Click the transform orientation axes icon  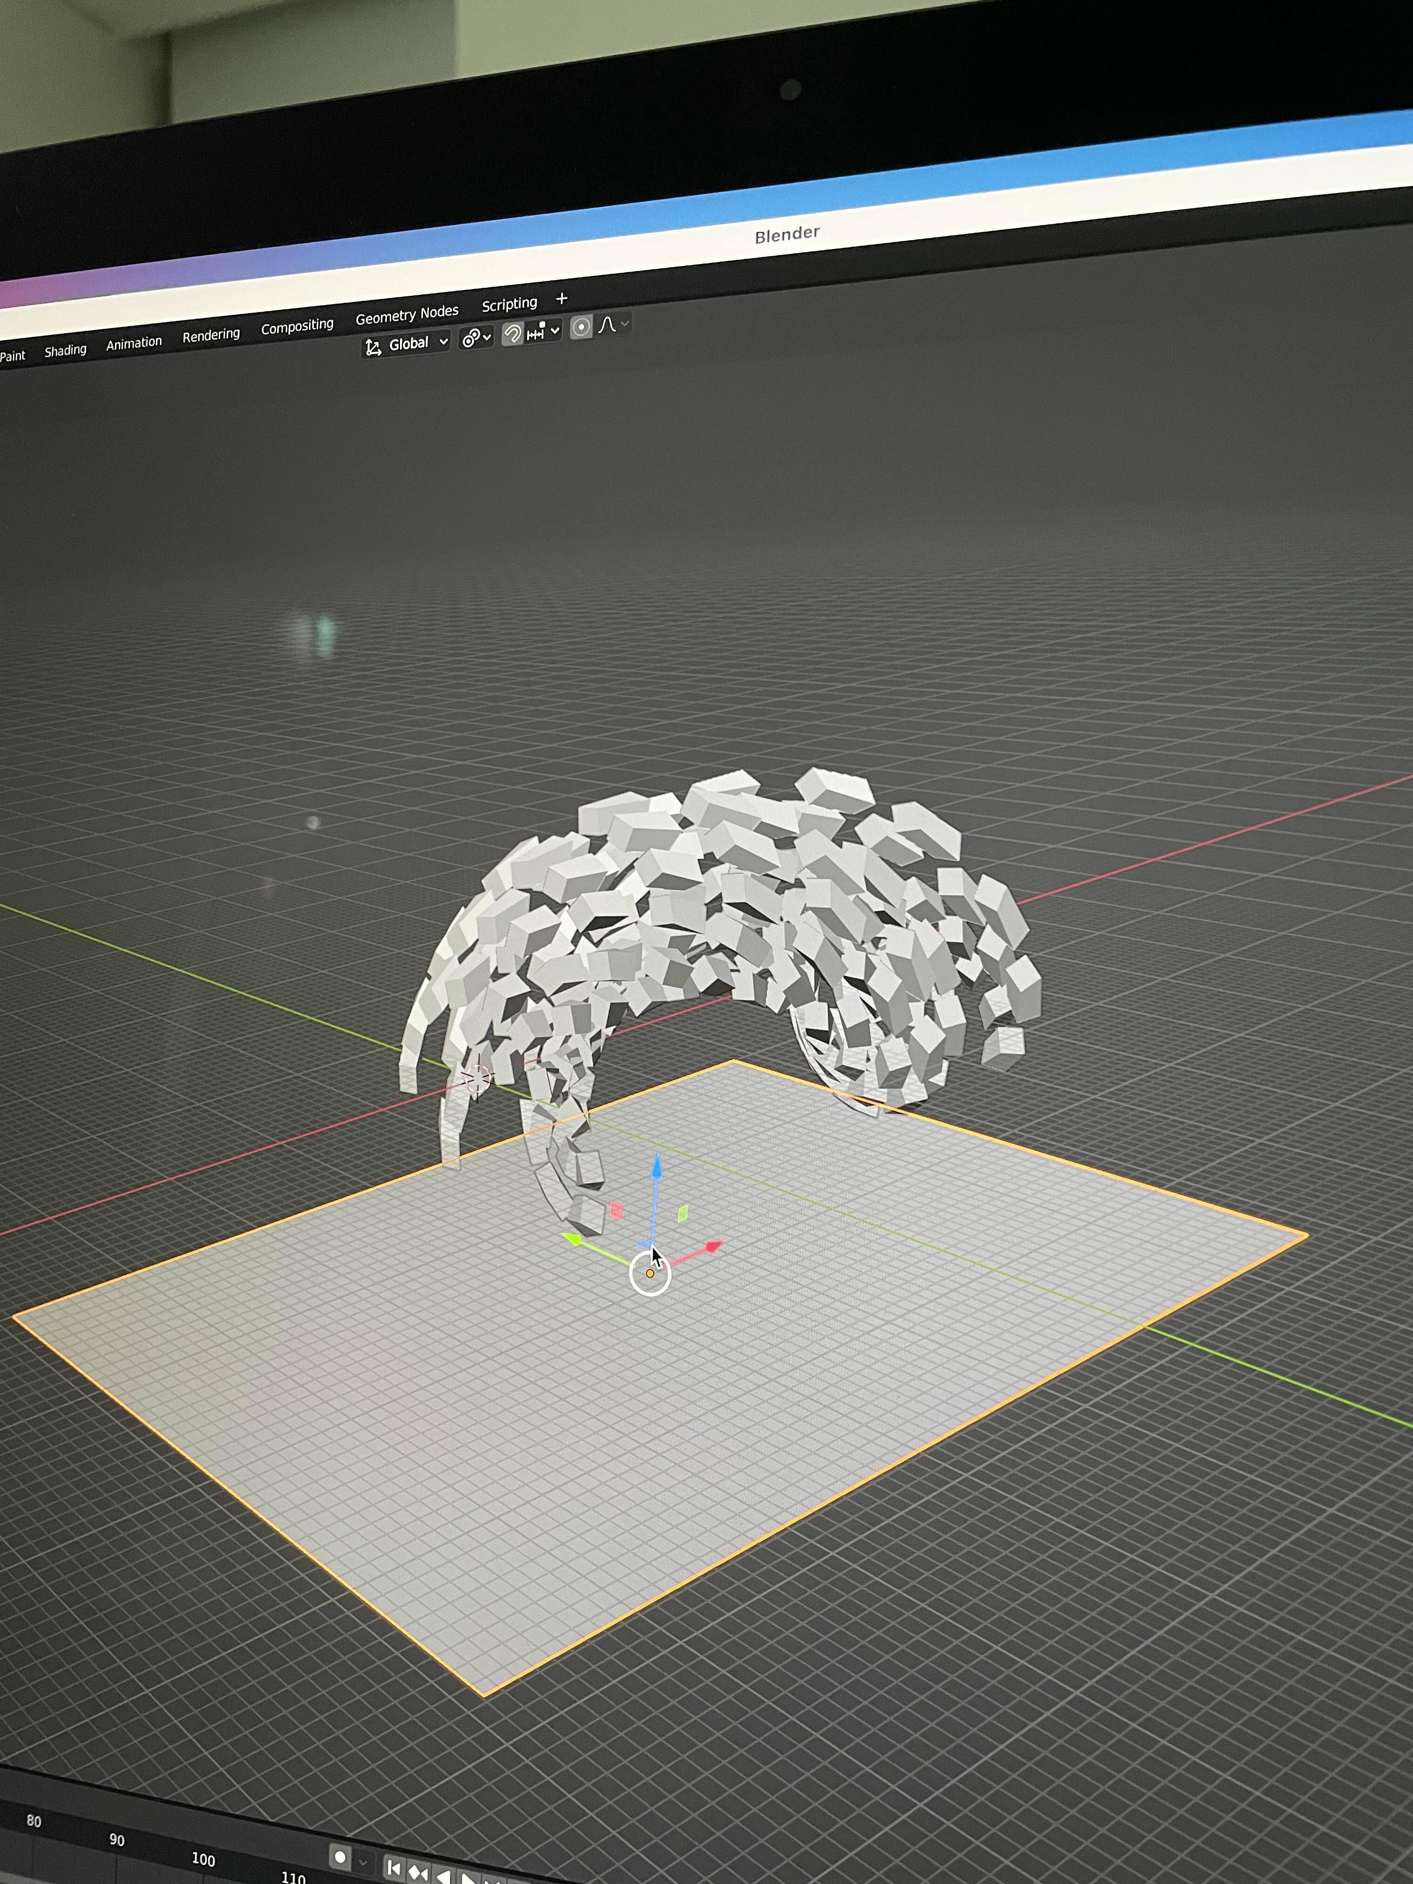[373, 347]
